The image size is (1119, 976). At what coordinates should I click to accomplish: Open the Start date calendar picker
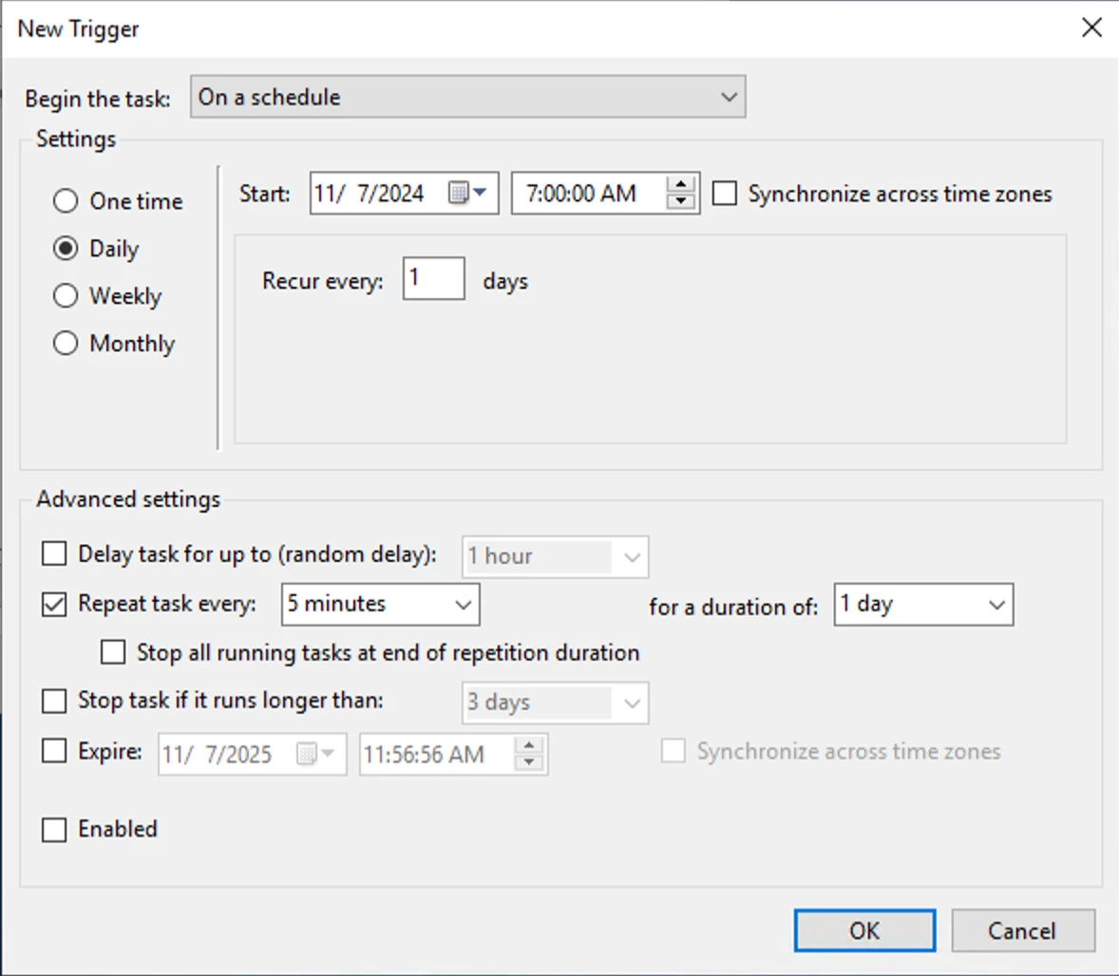467,193
